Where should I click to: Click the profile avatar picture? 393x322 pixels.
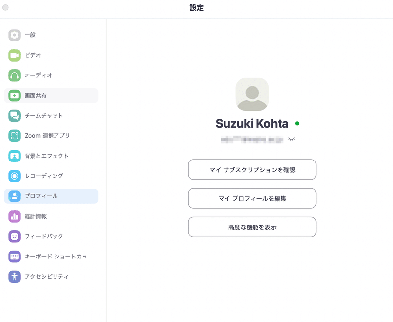click(252, 94)
